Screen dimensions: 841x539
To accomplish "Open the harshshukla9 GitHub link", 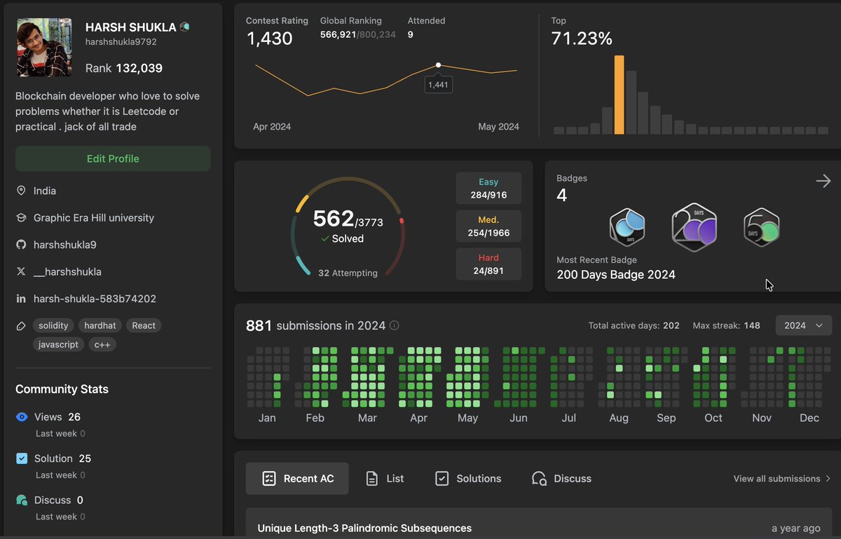I will coord(65,245).
